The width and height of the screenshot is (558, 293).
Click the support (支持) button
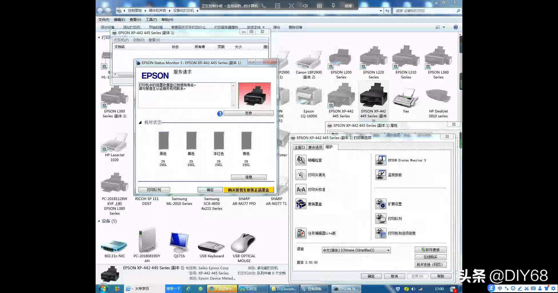(248, 113)
